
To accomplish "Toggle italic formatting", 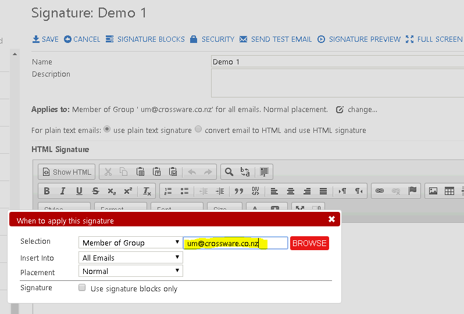I will [x=63, y=191].
